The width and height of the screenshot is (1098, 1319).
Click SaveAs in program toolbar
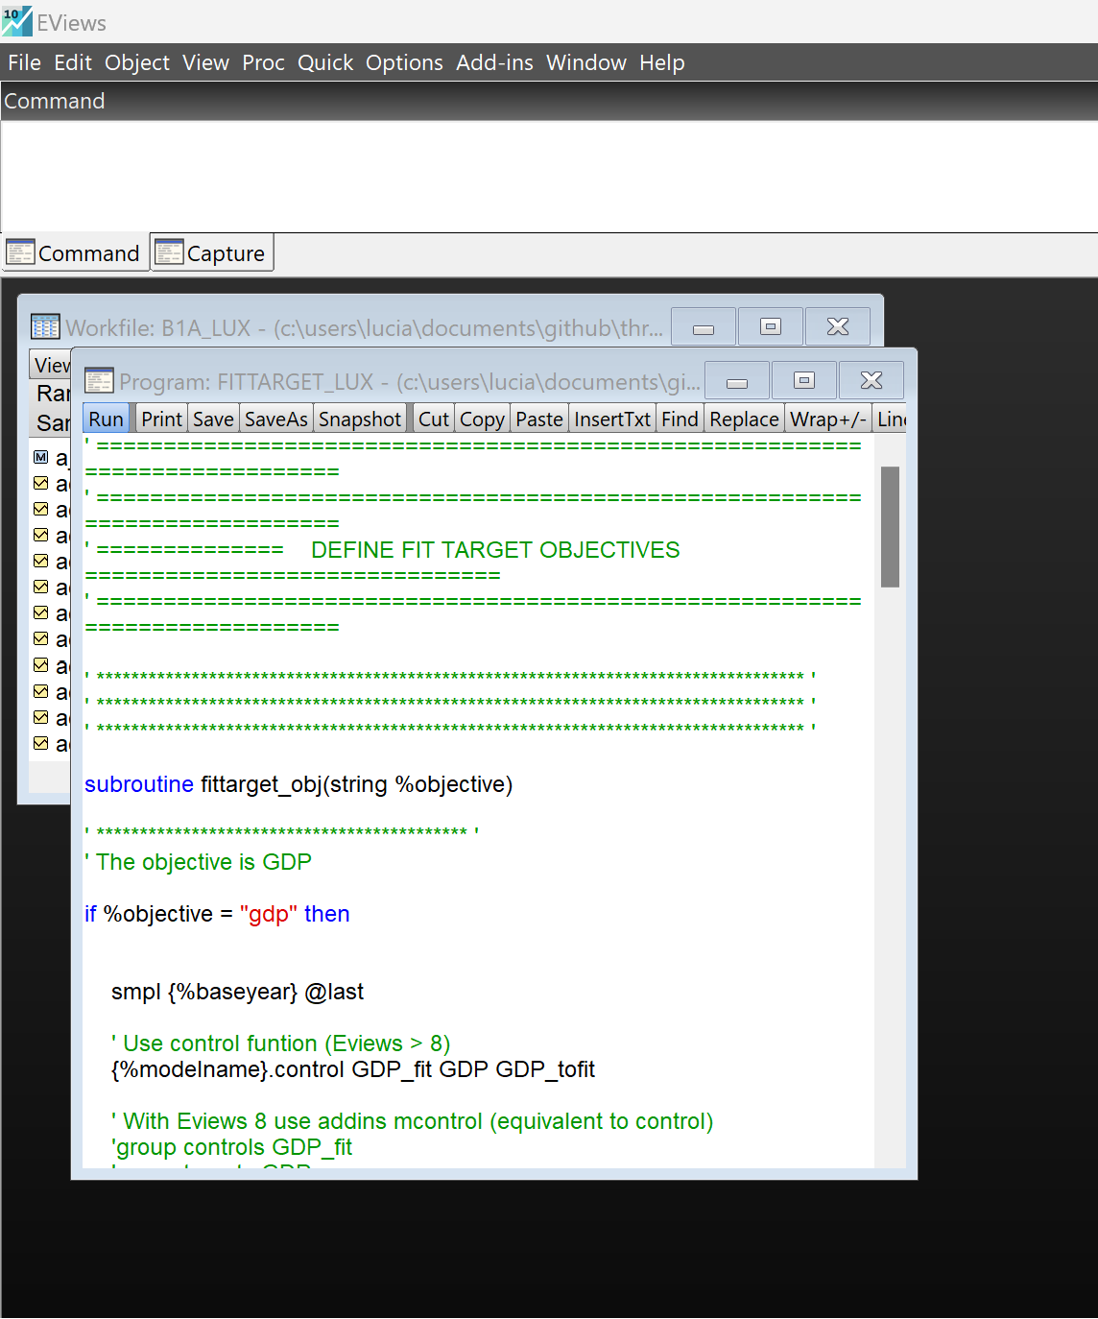(x=276, y=420)
